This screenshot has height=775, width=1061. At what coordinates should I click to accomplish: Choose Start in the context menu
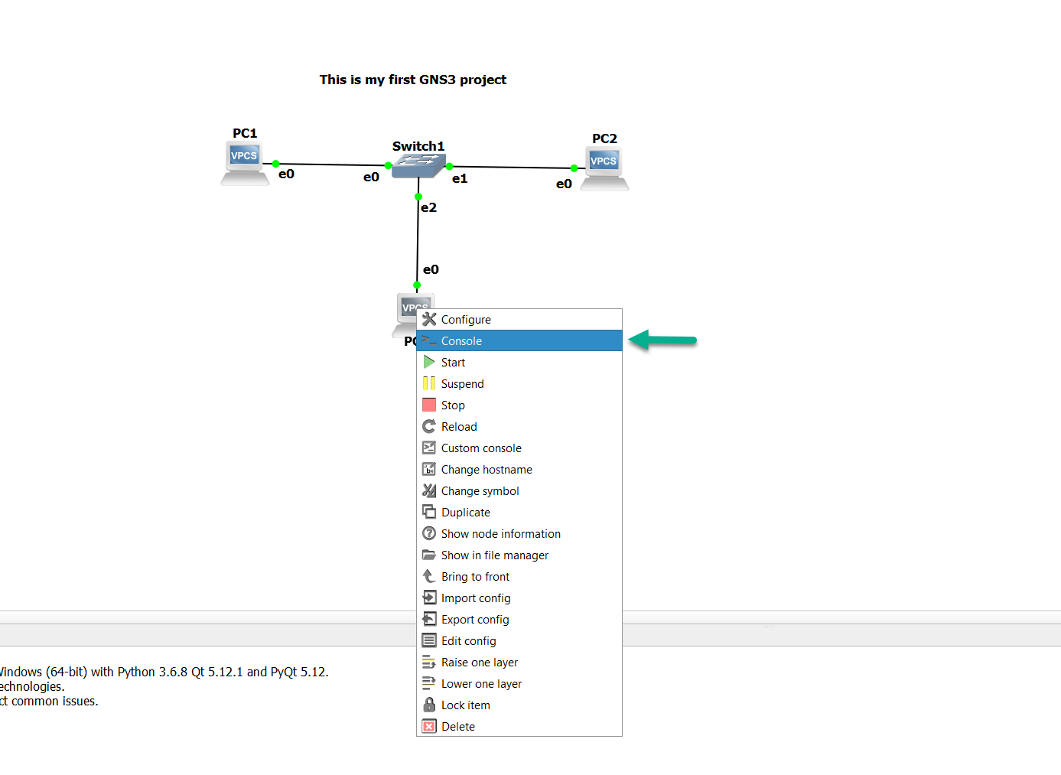point(519,362)
